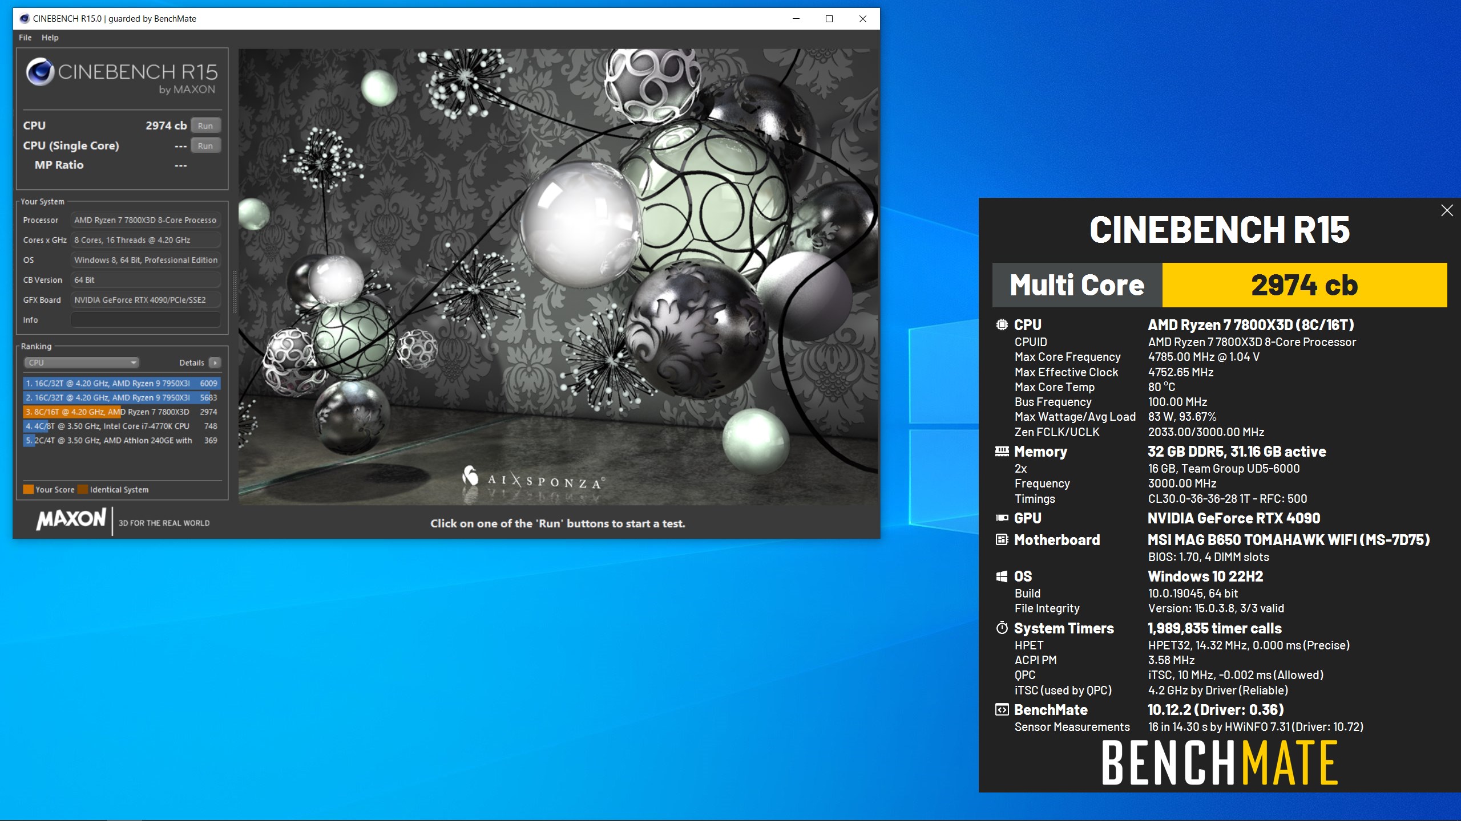Minimize the Cinebench window

pyautogui.click(x=796, y=19)
